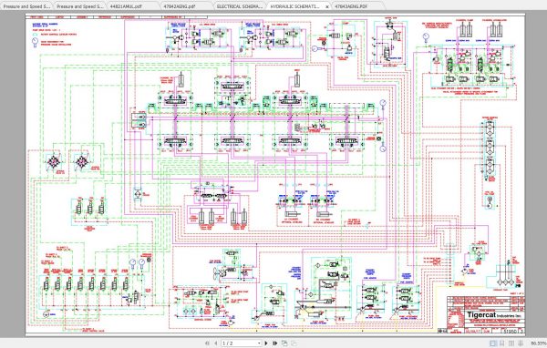The height and width of the screenshot is (348, 547).
Task: Click the 86.33% zoom value
Action: tap(539, 343)
